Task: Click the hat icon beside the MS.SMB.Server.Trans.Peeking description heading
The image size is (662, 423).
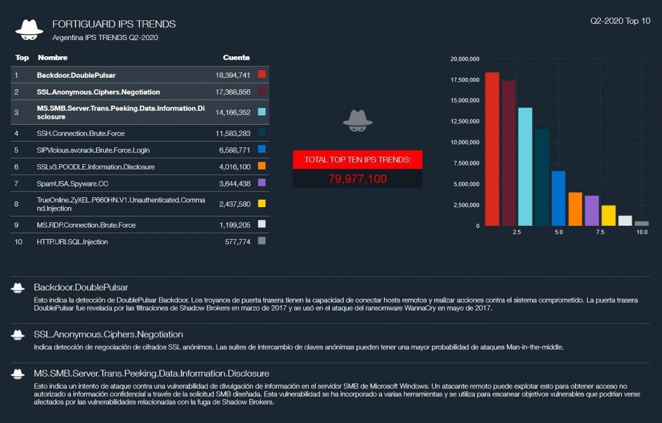Action: coord(18,374)
